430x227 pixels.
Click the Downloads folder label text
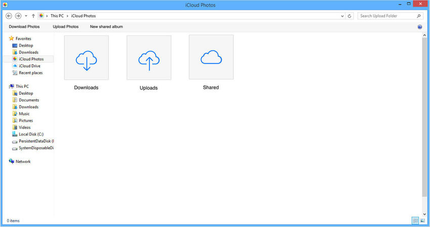click(86, 88)
